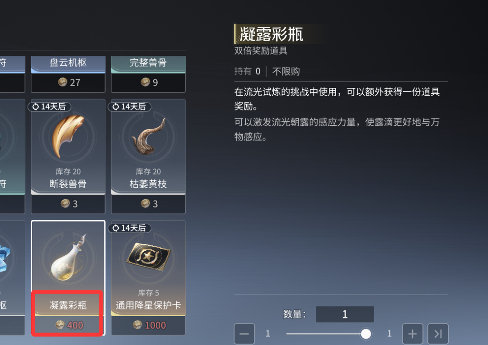Open the 完整兽骨 item card
This screenshot has width=488, height=345.
pos(148,74)
